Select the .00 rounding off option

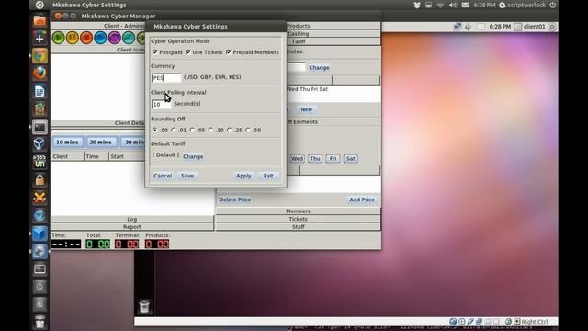pyautogui.click(x=155, y=130)
